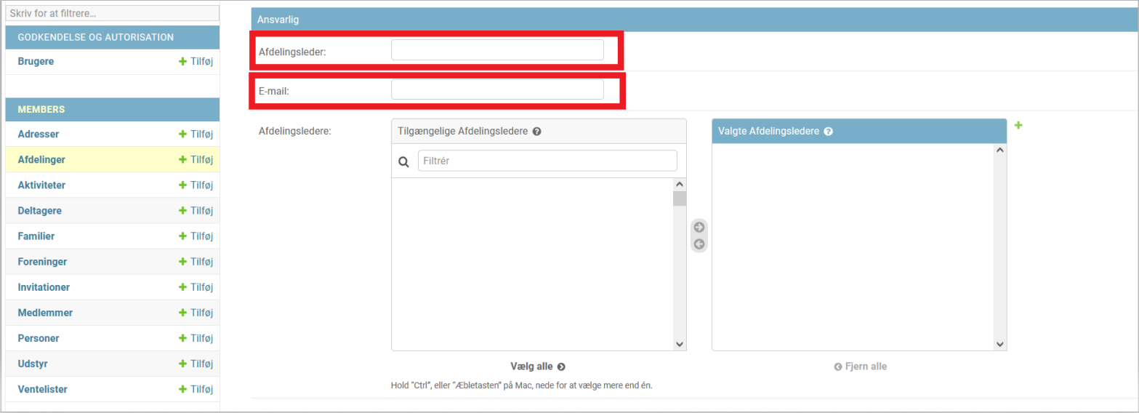1139x413 pixels.
Task: Add a new Brugere entry via Tilføj
Action: [196, 62]
